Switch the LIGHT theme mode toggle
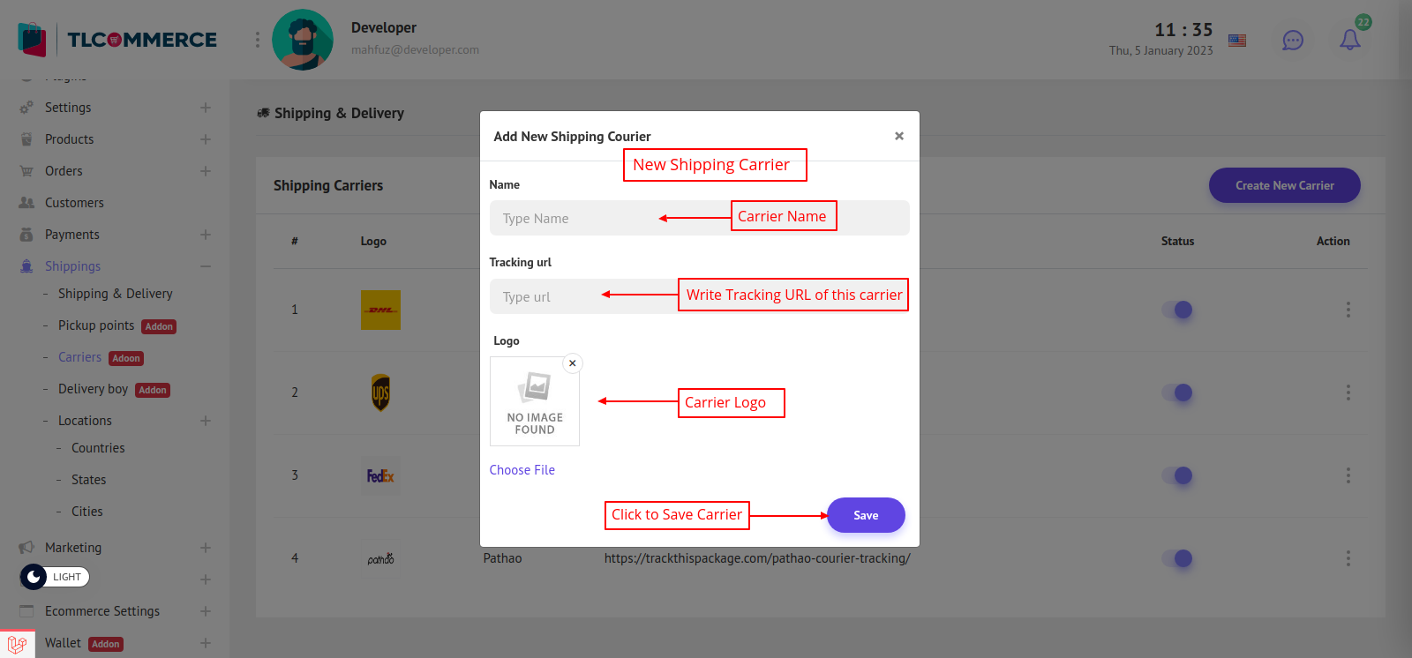1412x658 pixels. click(55, 577)
